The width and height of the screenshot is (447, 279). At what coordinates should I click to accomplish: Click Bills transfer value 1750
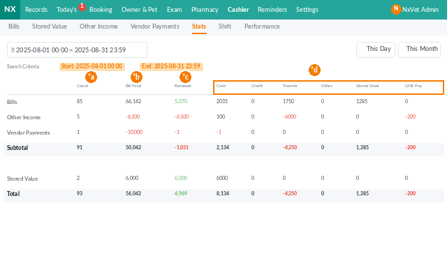click(x=288, y=101)
